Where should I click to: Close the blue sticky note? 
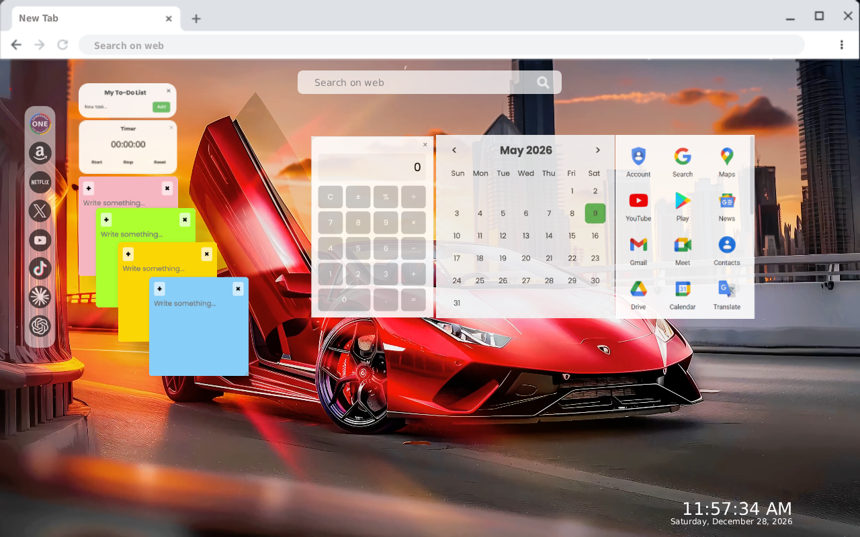238,289
